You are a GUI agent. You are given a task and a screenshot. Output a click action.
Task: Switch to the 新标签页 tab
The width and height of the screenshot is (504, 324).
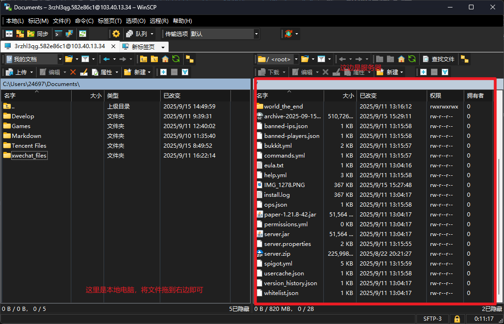pos(142,47)
